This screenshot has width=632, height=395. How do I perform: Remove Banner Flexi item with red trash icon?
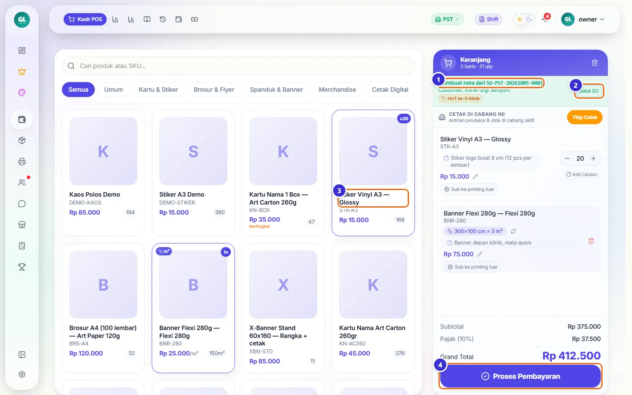click(591, 241)
